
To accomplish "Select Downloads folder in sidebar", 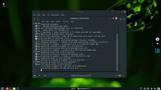I will tap(38, 41).
